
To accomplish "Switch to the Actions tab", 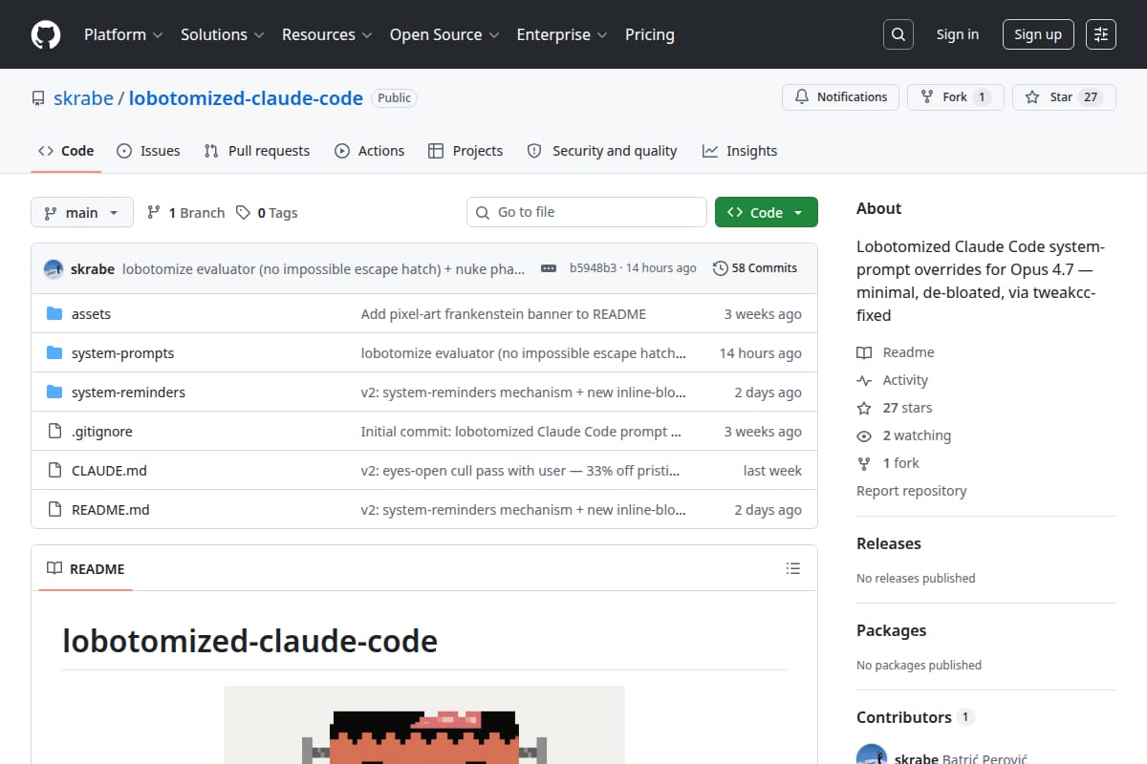I will 369,151.
